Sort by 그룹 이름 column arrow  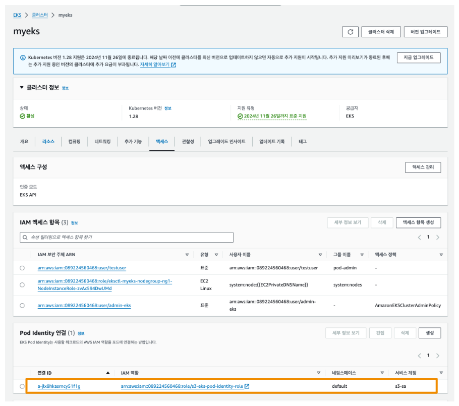click(362, 255)
